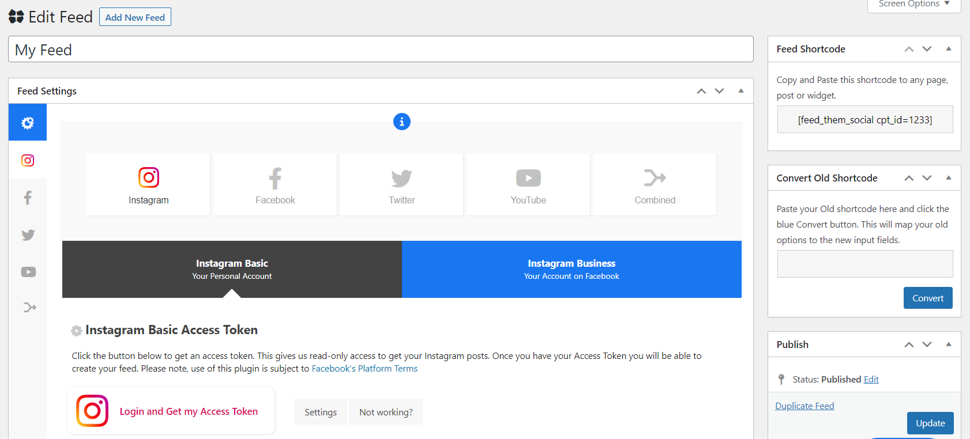The height and width of the screenshot is (439, 970).
Task: Pick the Combined feed type tile
Action: coord(655,185)
